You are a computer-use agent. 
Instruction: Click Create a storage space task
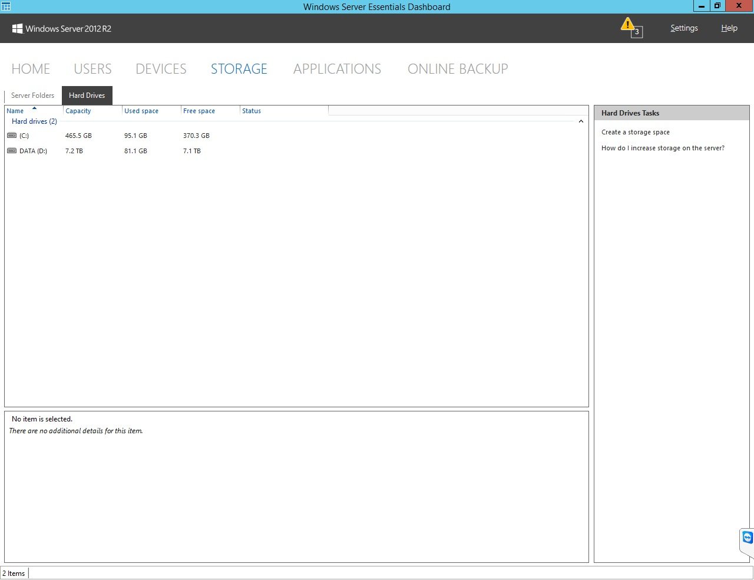(636, 132)
